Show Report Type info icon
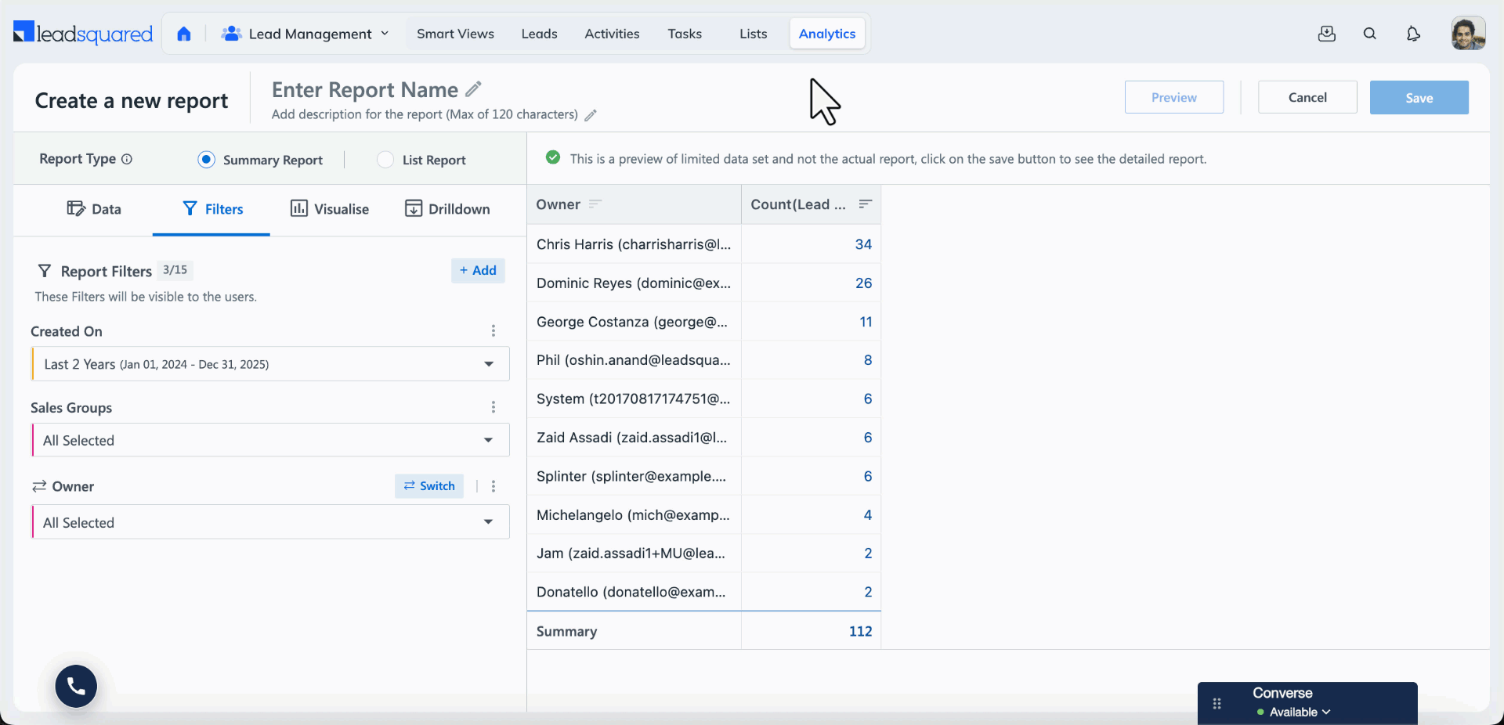1504x725 pixels. (127, 159)
